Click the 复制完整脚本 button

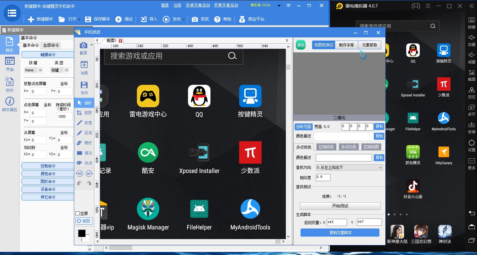click(340, 233)
